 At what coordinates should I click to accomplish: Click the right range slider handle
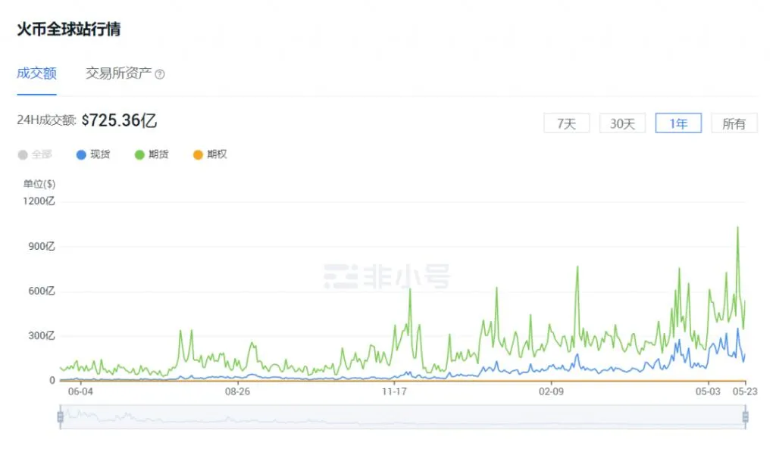[x=746, y=417]
